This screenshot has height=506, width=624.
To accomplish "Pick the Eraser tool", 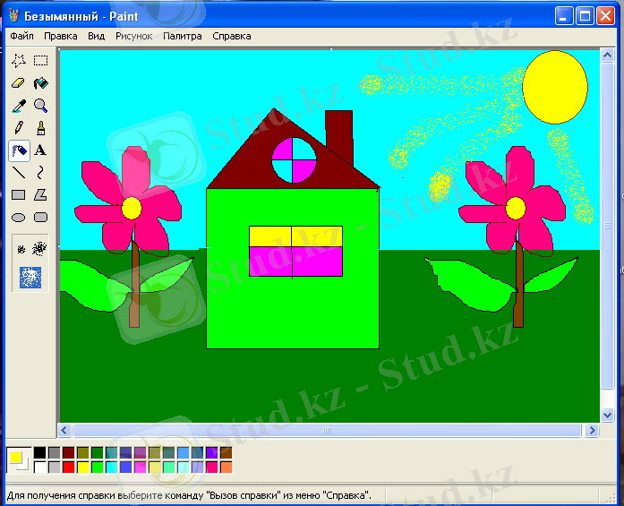I will [19, 83].
